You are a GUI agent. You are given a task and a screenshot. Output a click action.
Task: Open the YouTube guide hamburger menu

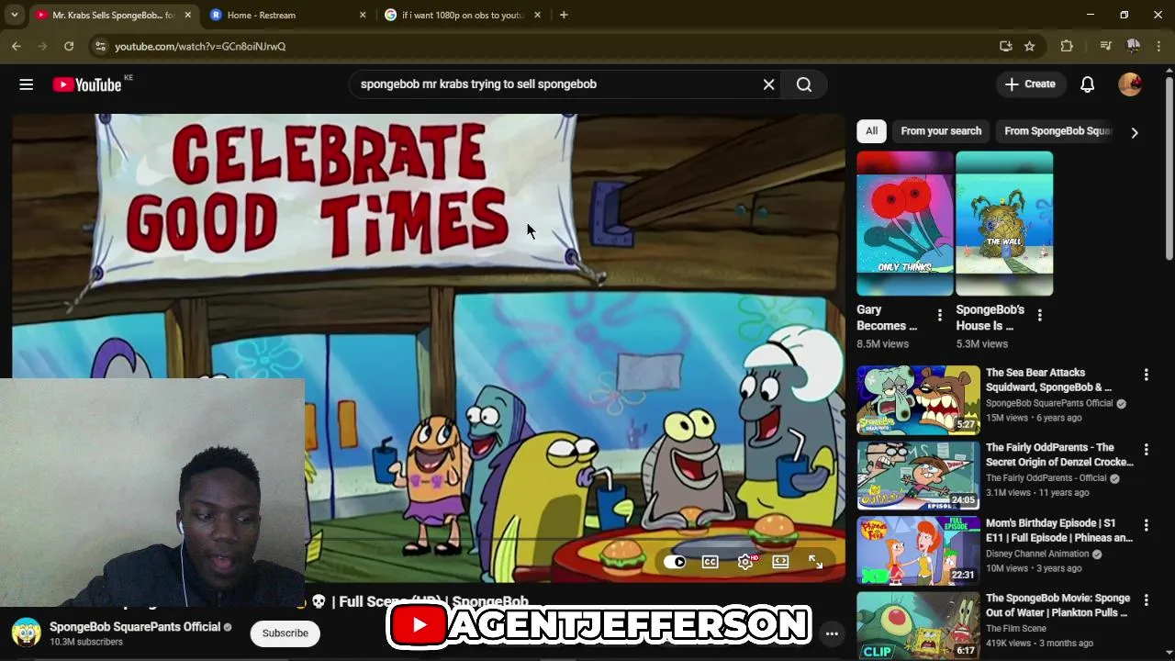click(x=26, y=84)
